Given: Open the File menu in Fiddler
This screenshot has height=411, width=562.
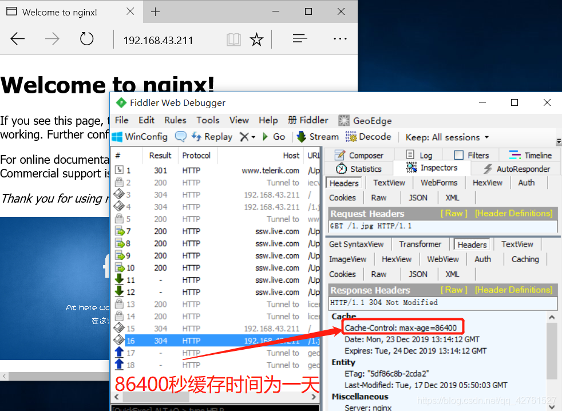Looking at the screenshot, I should click(121, 120).
